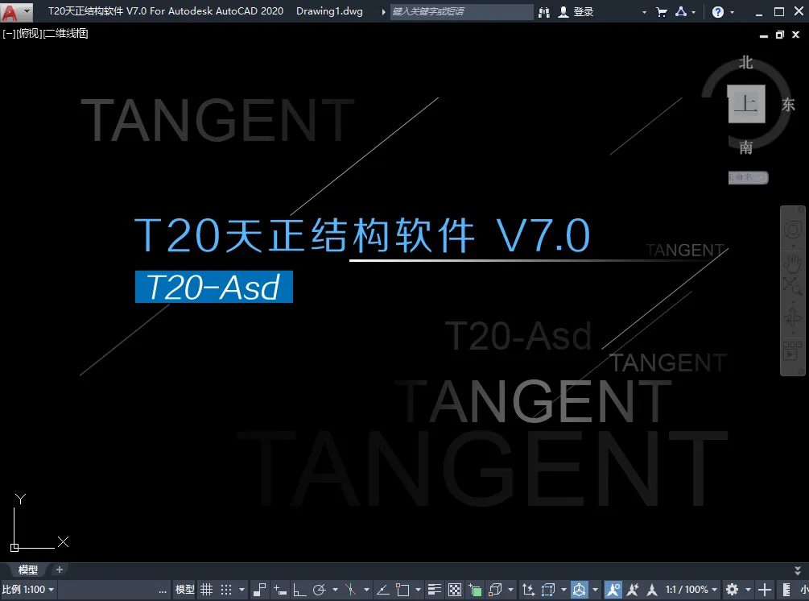The width and height of the screenshot is (809, 601).
Task: Click the annotation scale icon
Action: point(652,590)
